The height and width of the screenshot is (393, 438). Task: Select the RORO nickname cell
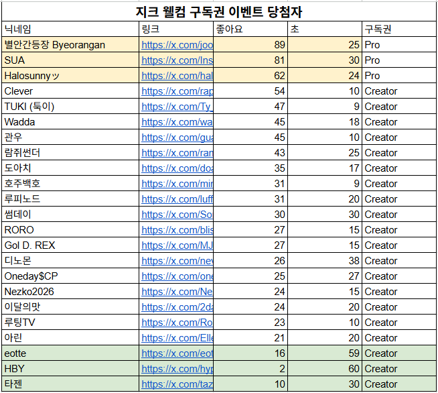pyautogui.click(x=70, y=229)
